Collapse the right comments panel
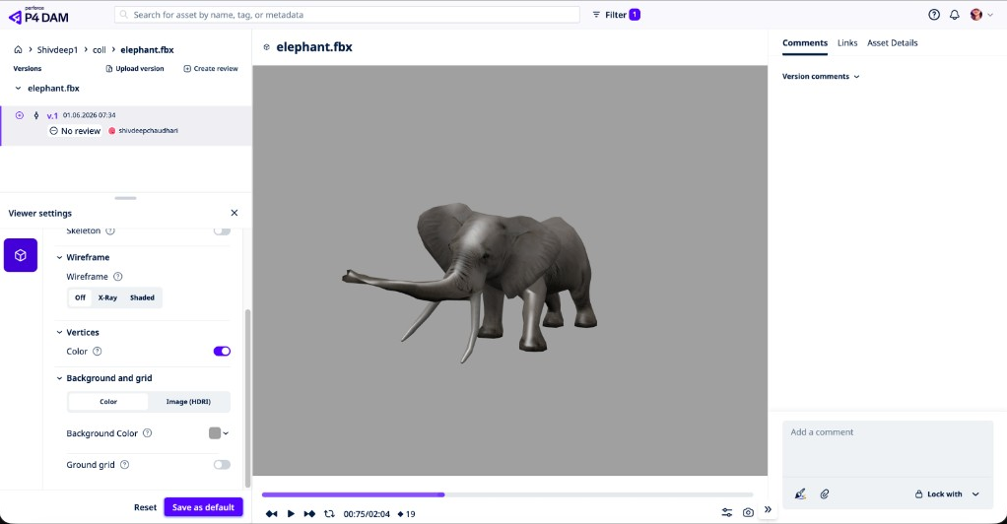The image size is (1007, 524). pos(768,509)
